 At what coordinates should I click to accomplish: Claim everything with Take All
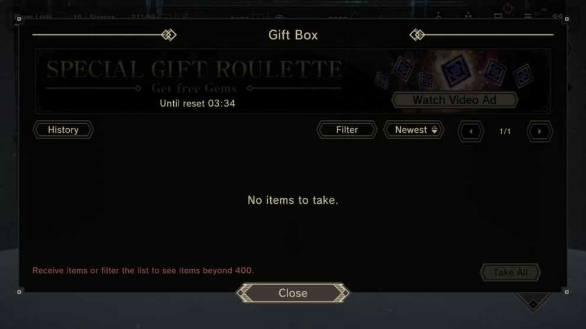coord(510,273)
